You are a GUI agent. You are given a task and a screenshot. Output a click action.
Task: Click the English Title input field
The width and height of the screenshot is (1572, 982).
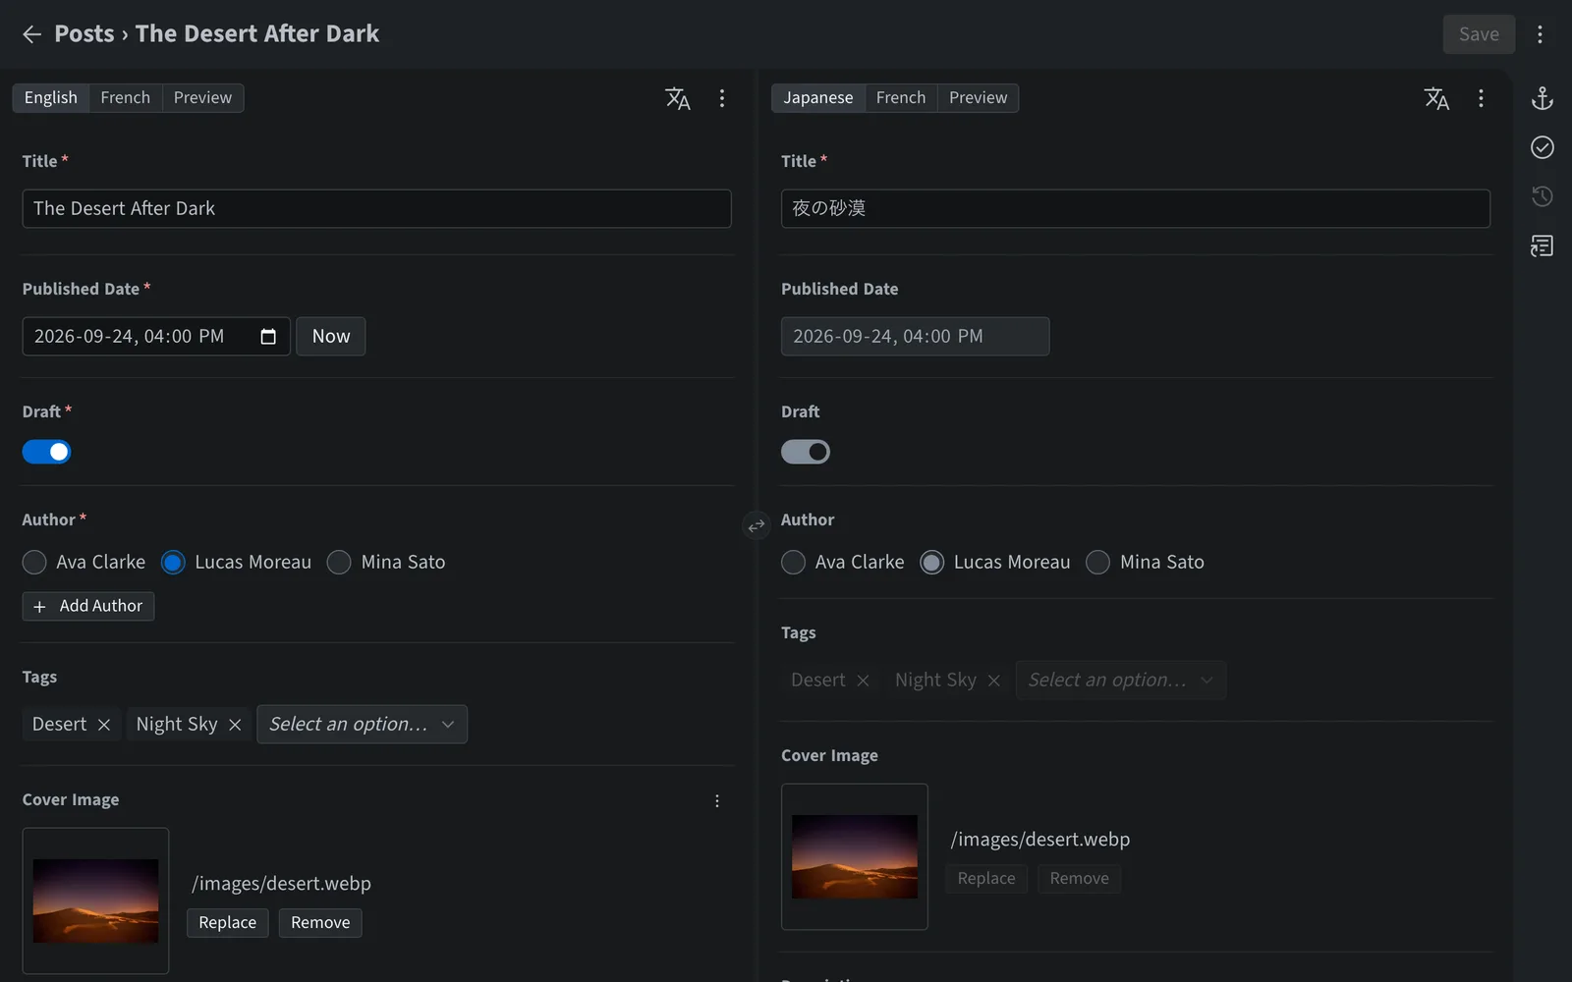376,209
